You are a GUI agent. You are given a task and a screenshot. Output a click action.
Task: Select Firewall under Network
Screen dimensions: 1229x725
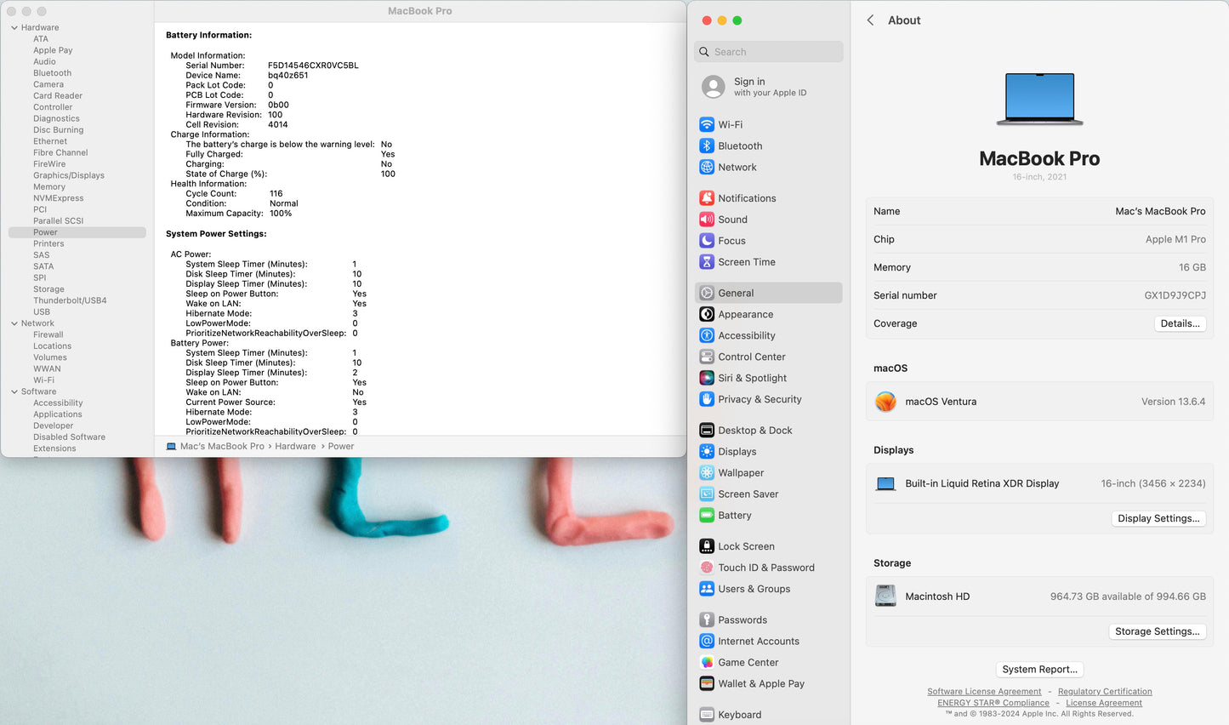coord(48,334)
